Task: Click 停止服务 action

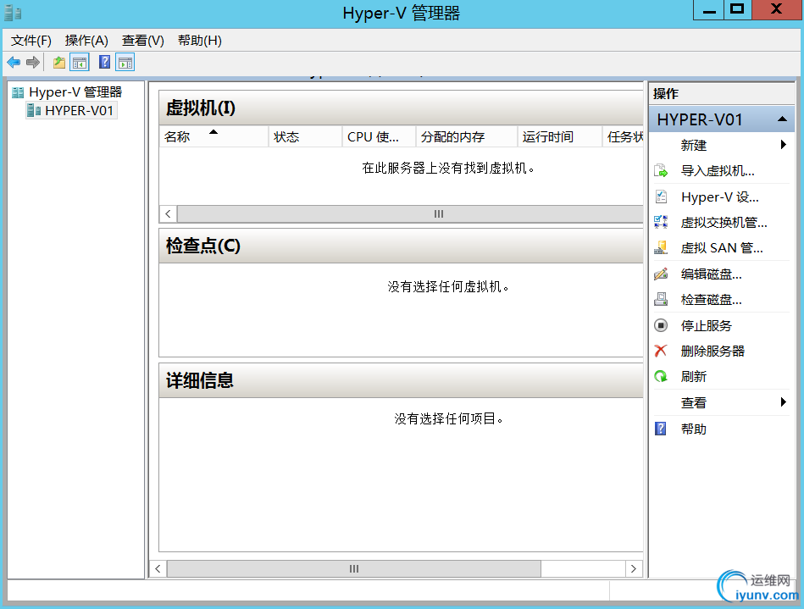Action: (x=706, y=325)
